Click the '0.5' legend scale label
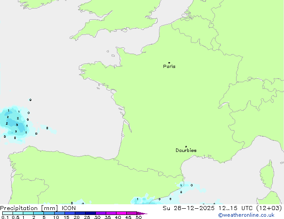The image size is (284, 219). click(16, 217)
